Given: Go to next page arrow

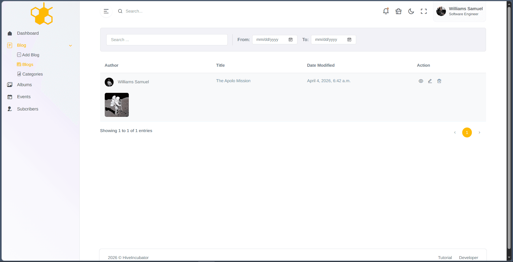Looking at the screenshot, I should (x=479, y=133).
